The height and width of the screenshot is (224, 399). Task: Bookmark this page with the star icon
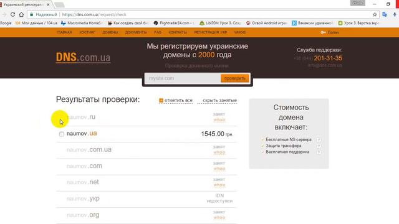pos(375,15)
